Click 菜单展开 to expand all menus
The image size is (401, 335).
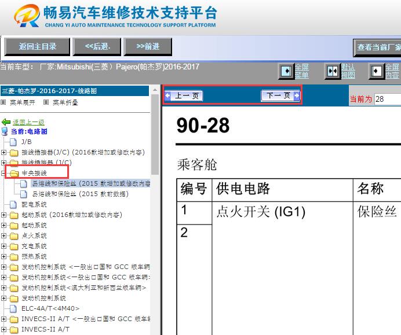point(22,102)
